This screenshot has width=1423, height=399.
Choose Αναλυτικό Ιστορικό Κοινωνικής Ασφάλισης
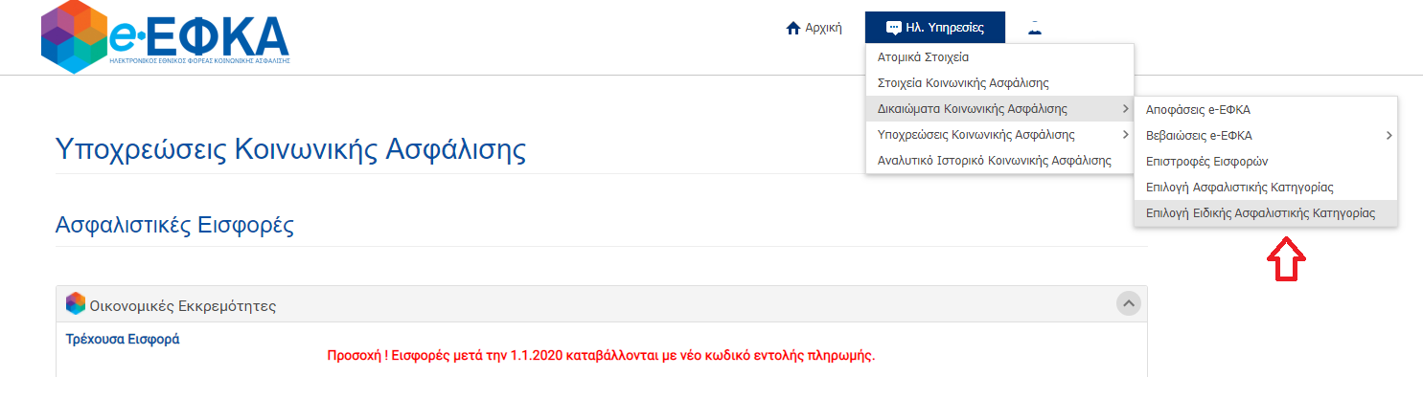(x=994, y=161)
